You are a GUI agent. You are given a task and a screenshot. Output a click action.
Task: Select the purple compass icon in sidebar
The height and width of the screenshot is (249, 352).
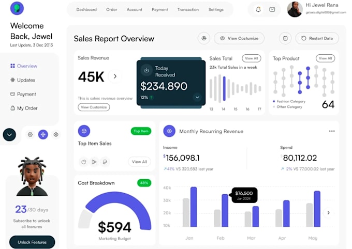click(x=43, y=134)
